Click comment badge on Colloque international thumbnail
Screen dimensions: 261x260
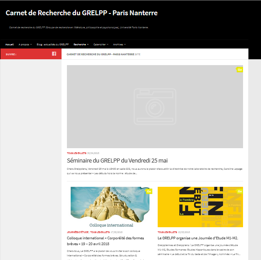149,191
